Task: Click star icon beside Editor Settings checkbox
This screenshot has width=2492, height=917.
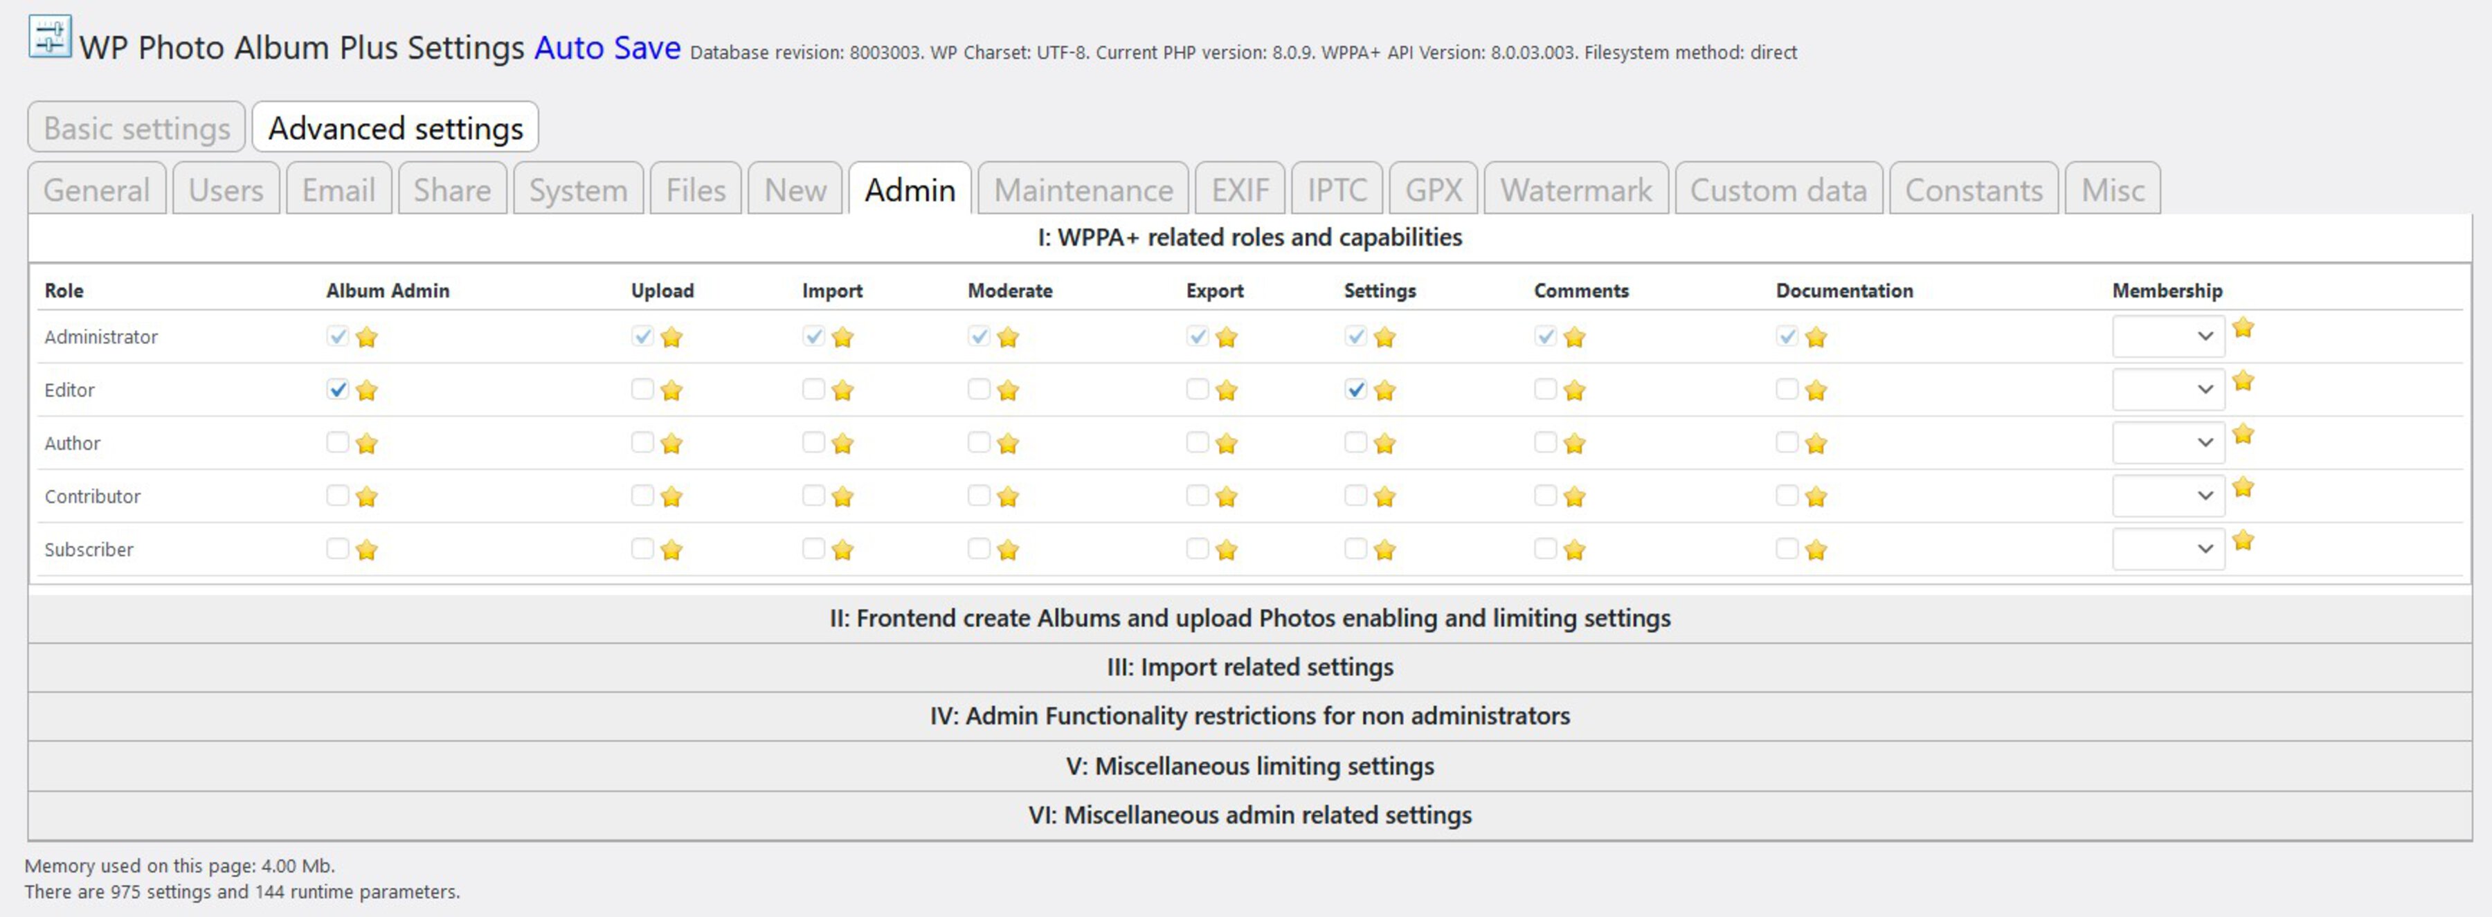Action: click(1384, 391)
